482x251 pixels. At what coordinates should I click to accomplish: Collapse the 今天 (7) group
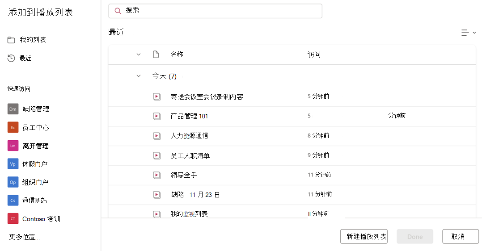tap(139, 75)
